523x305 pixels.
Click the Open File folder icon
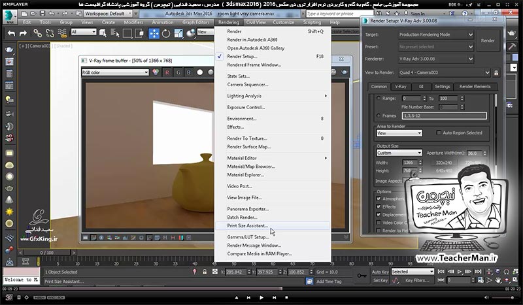point(33,14)
